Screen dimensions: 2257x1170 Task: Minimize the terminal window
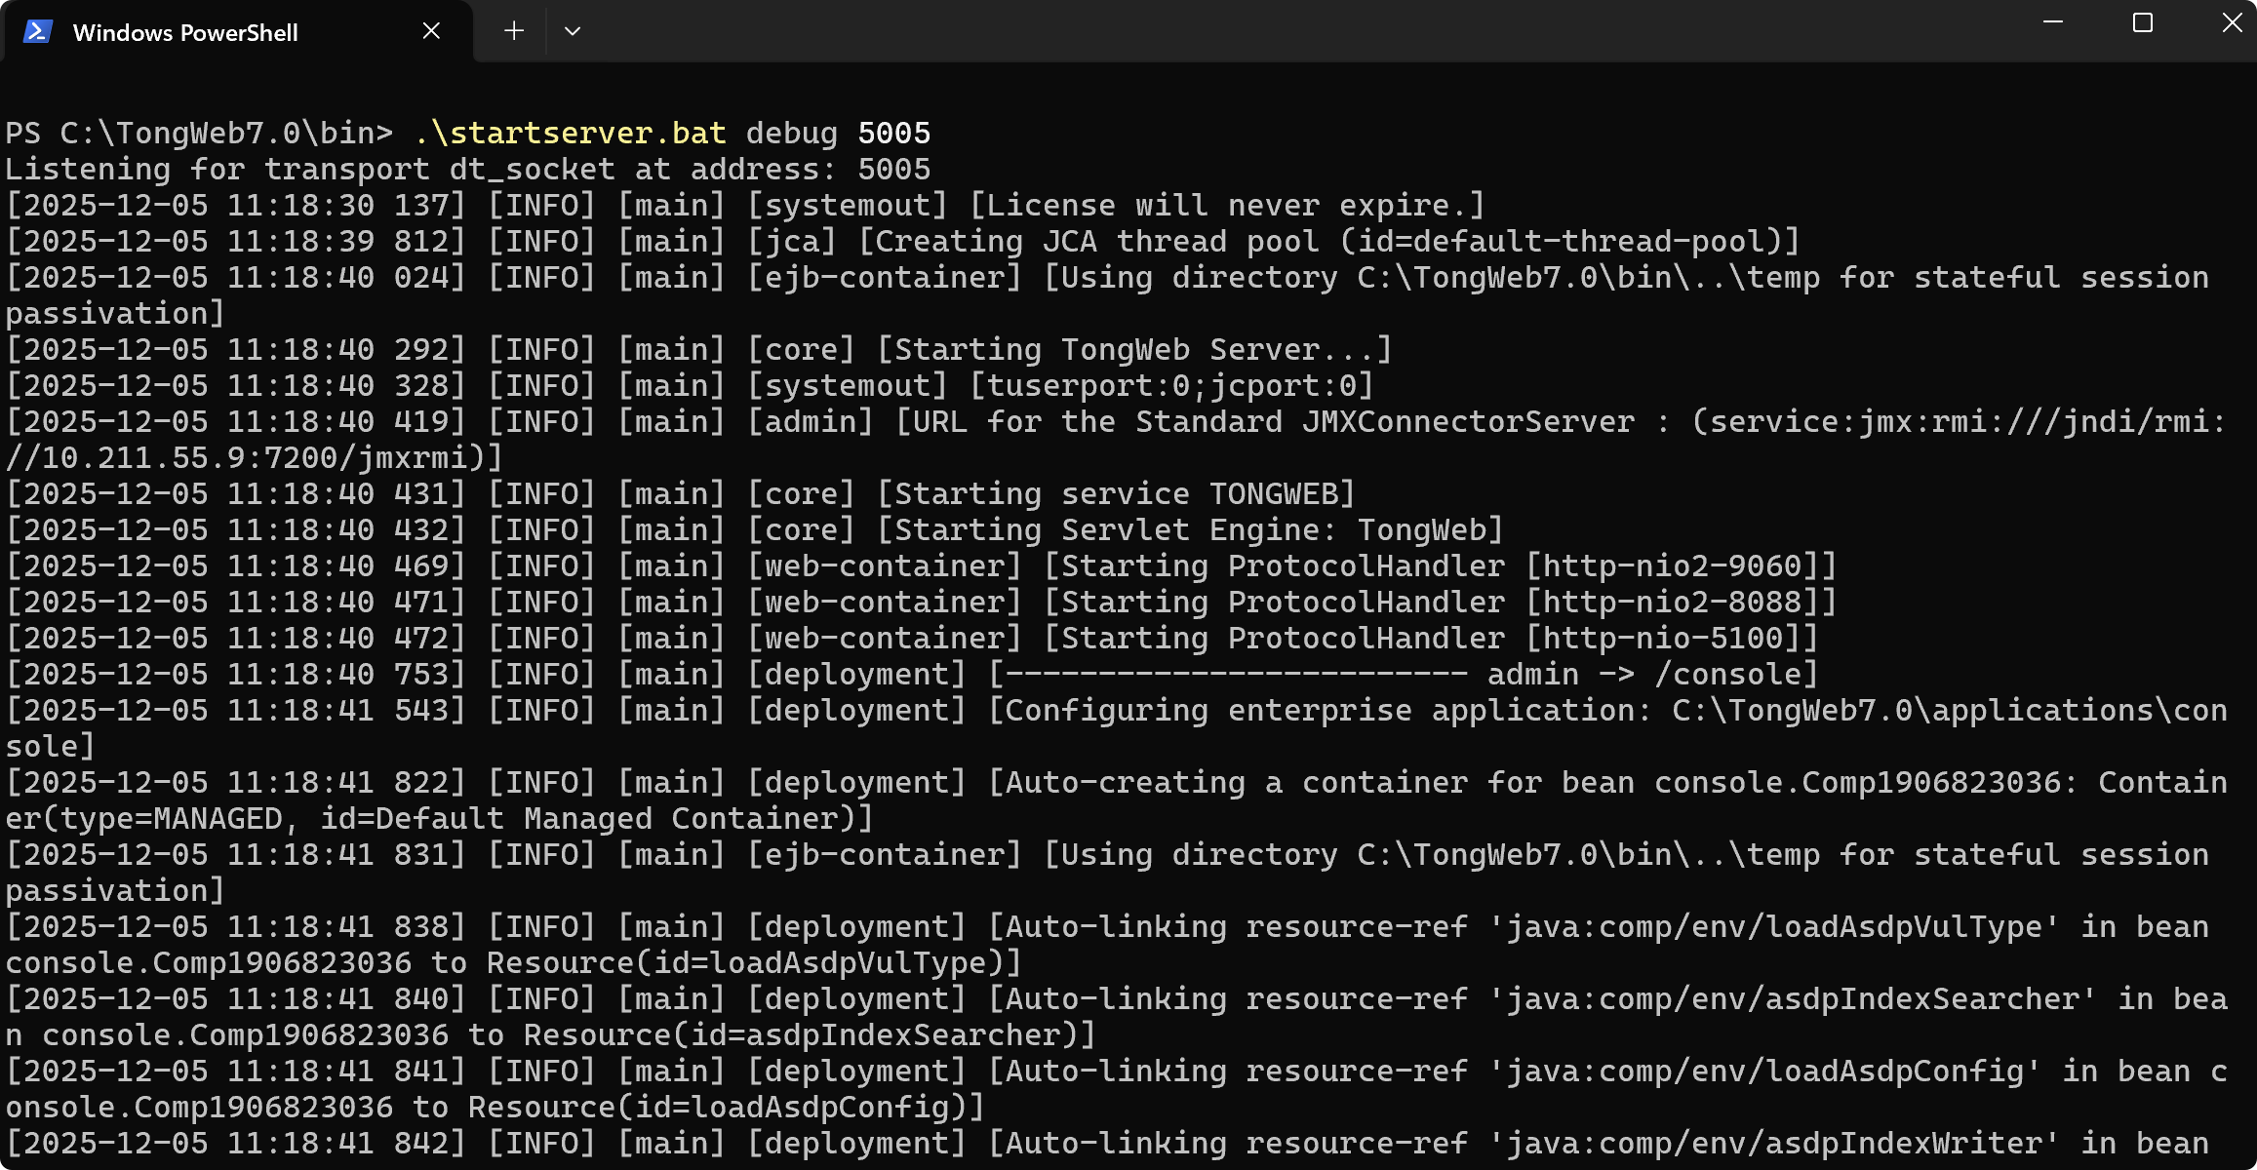pyautogui.click(x=2052, y=22)
